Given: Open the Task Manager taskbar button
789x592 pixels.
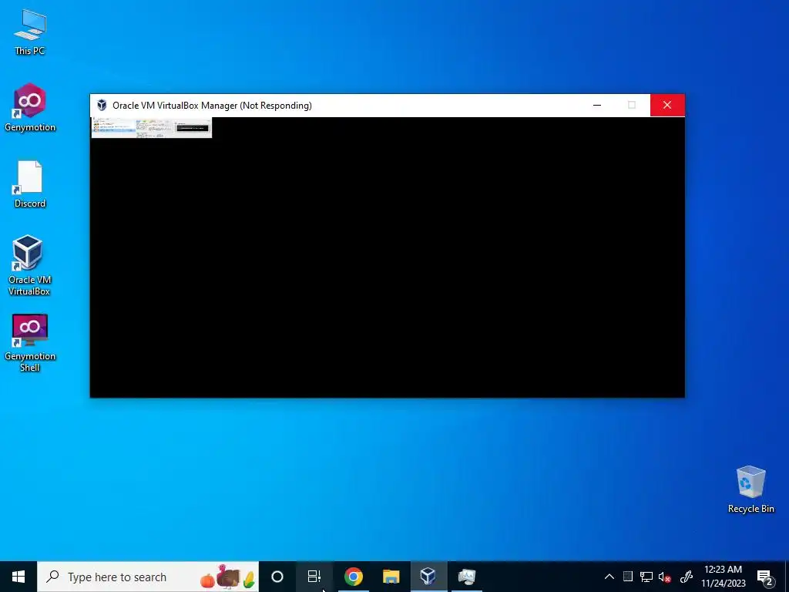Looking at the screenshot, I should coord(466,577).
